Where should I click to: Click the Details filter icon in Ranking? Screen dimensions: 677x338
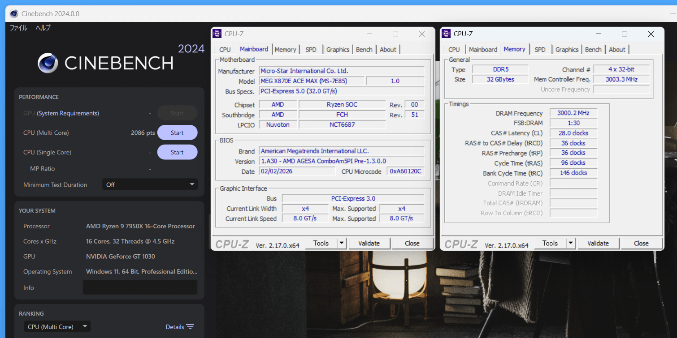point(191,327)
